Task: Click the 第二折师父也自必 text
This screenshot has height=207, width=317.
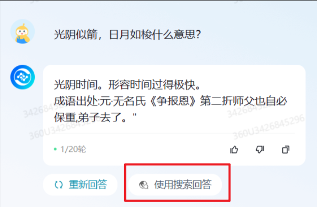Action: (244, 101)
